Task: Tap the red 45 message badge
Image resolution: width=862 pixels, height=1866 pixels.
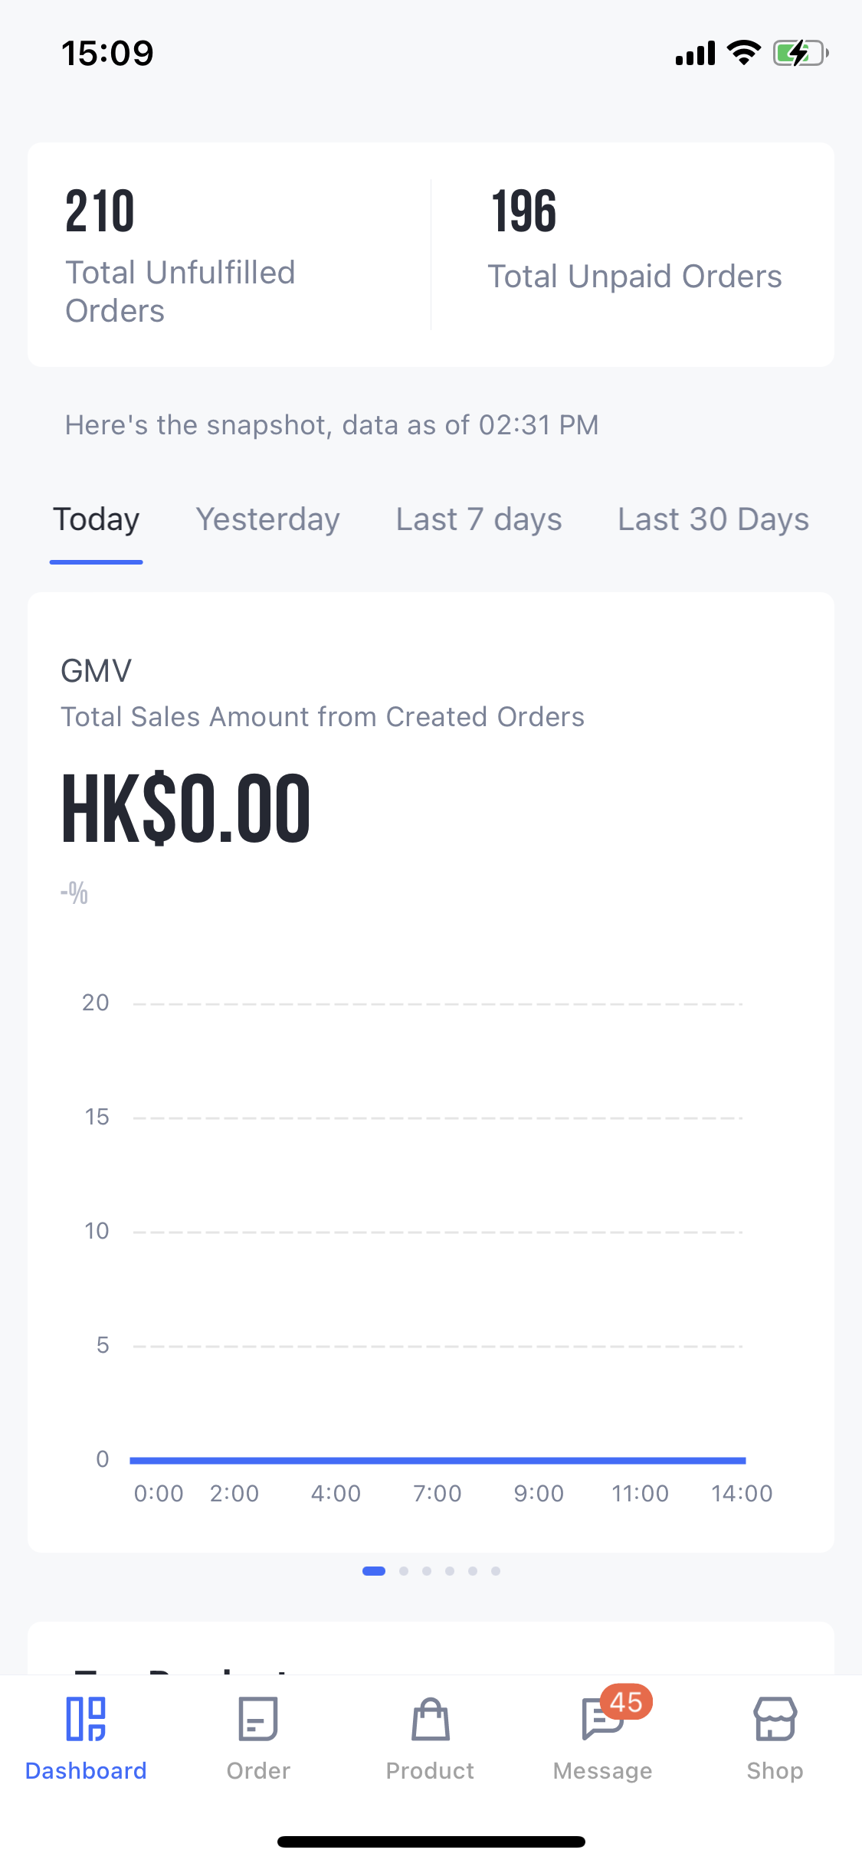Action: [x=627, y=1702]
